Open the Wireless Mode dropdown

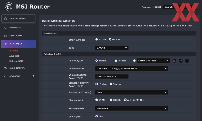[132, 69]
